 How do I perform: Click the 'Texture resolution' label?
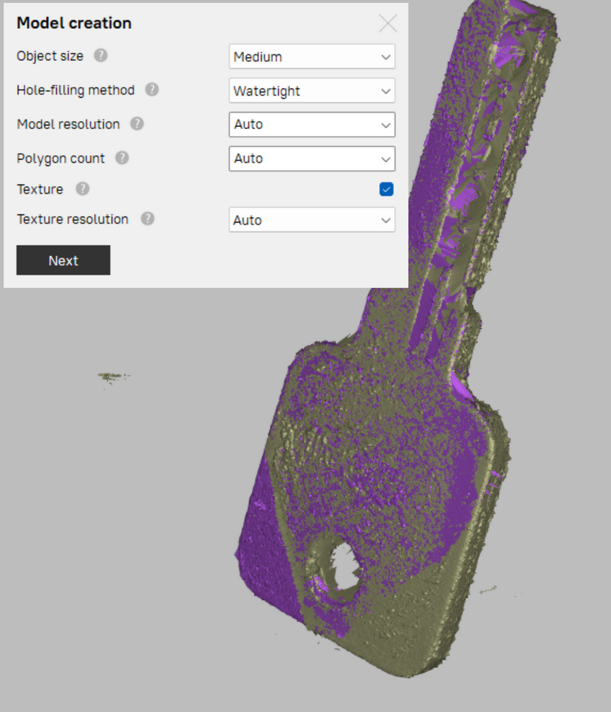click(73, 219)
